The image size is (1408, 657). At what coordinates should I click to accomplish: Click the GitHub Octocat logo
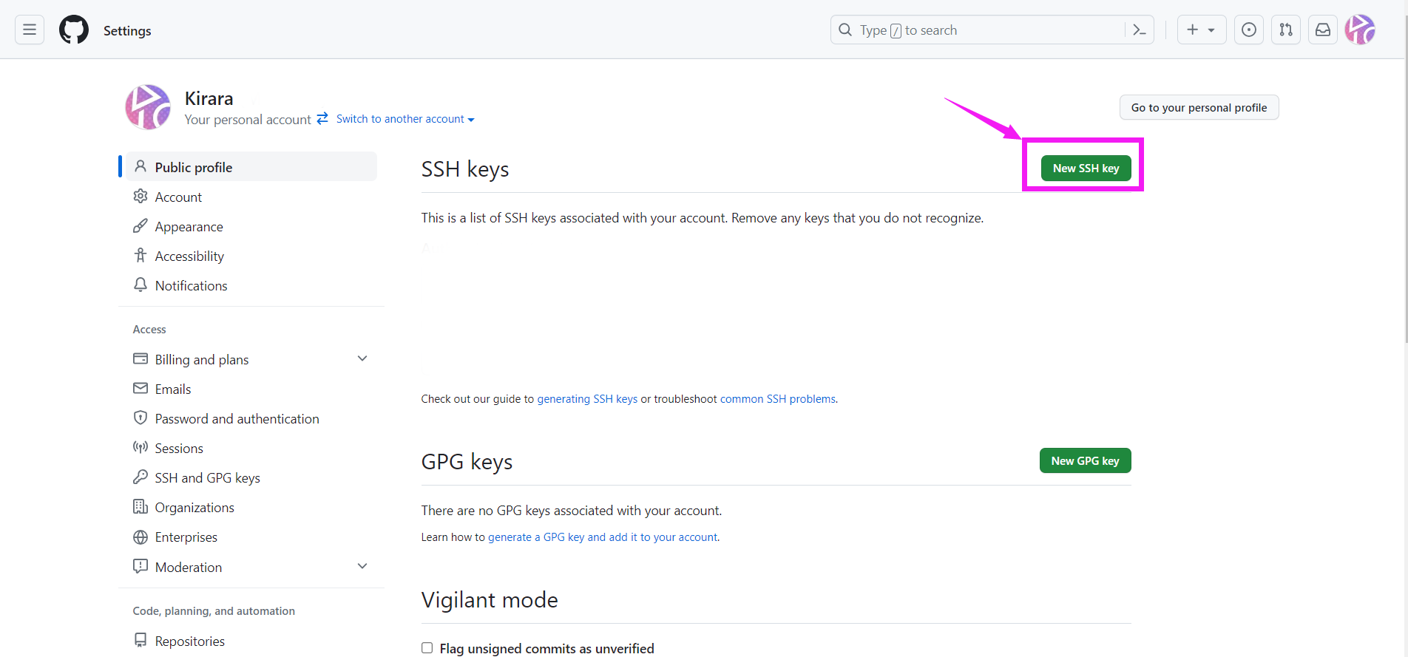pos(74,30)
